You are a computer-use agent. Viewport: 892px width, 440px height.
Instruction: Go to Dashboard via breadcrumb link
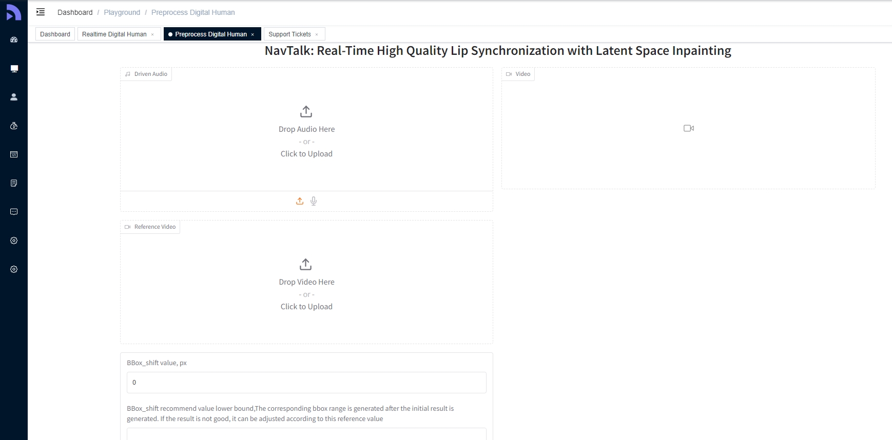coord(75,12)
